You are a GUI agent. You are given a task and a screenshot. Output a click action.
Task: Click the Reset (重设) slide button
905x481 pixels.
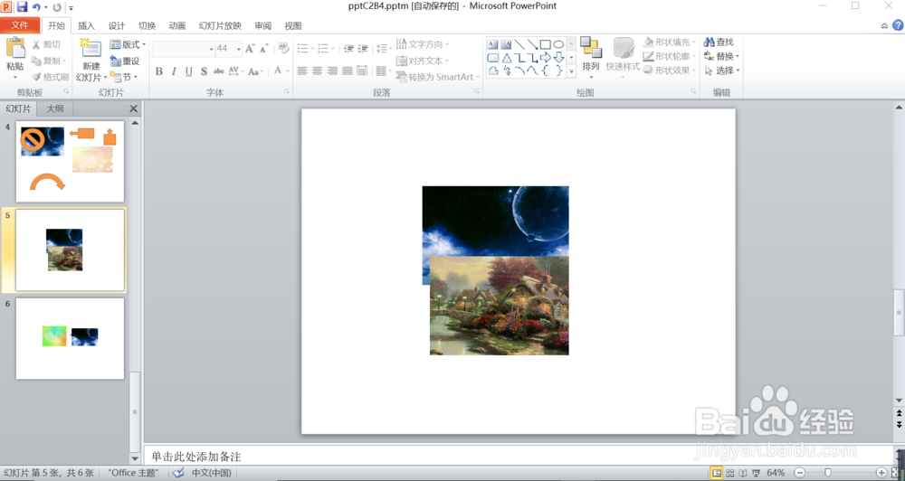125,61
